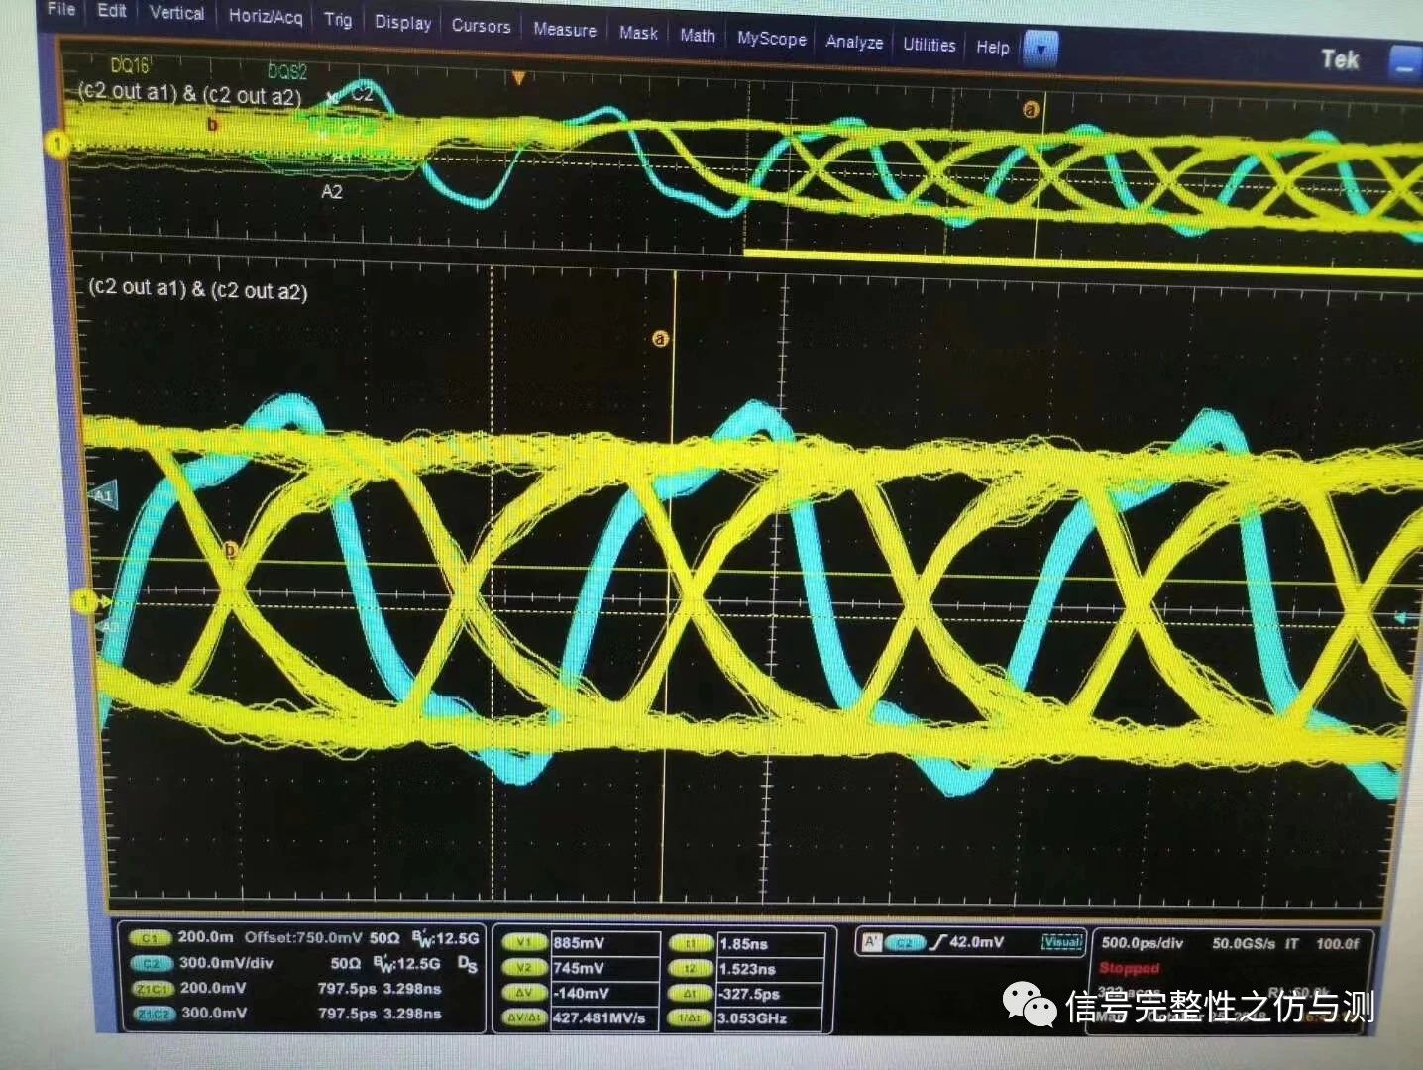Click the V2 cursor readout badge
1423x1070 pixels.
[x=525, y=968]
